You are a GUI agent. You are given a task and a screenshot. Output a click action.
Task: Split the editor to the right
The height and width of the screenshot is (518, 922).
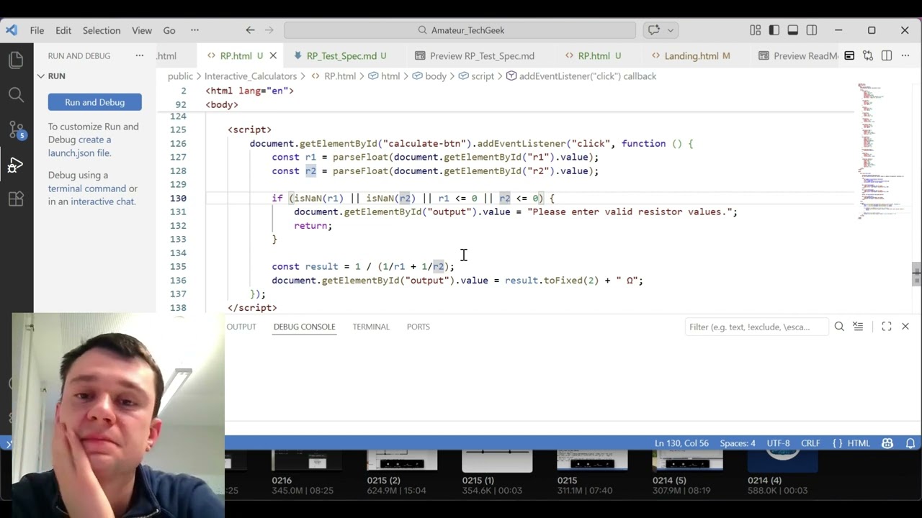coord(887,55)
